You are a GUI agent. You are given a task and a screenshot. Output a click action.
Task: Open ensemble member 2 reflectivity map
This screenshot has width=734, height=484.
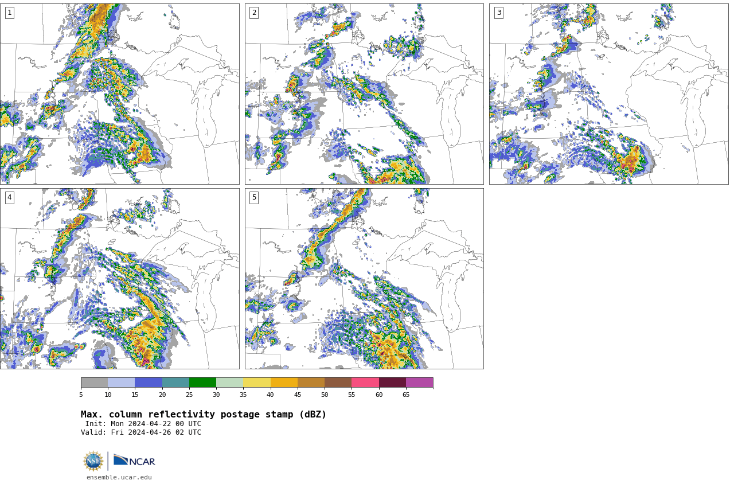coord(364,94)
